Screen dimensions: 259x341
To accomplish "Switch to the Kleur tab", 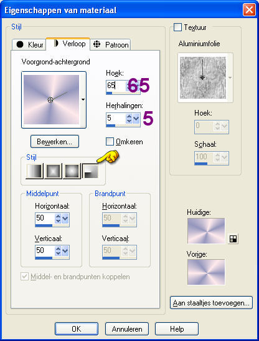I will (29, 44).
